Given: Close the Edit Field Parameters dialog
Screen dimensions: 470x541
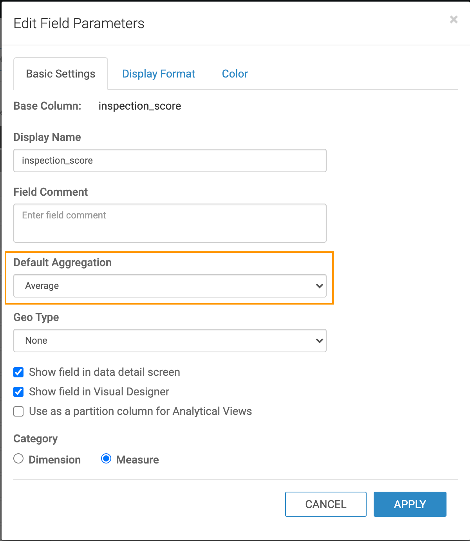Looking at the screenshot, I should click(454, 20).
